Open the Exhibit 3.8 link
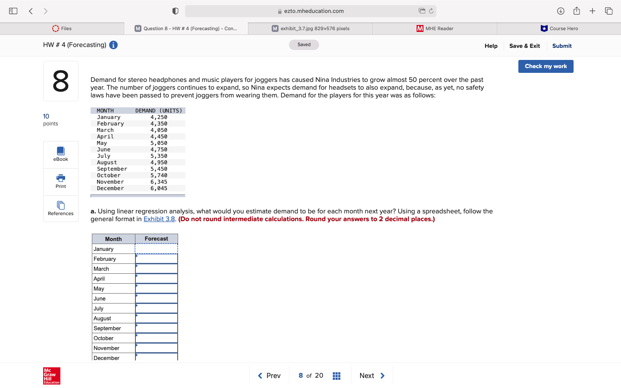The height and width of the screenshot is (388, 621). (159, 219)
